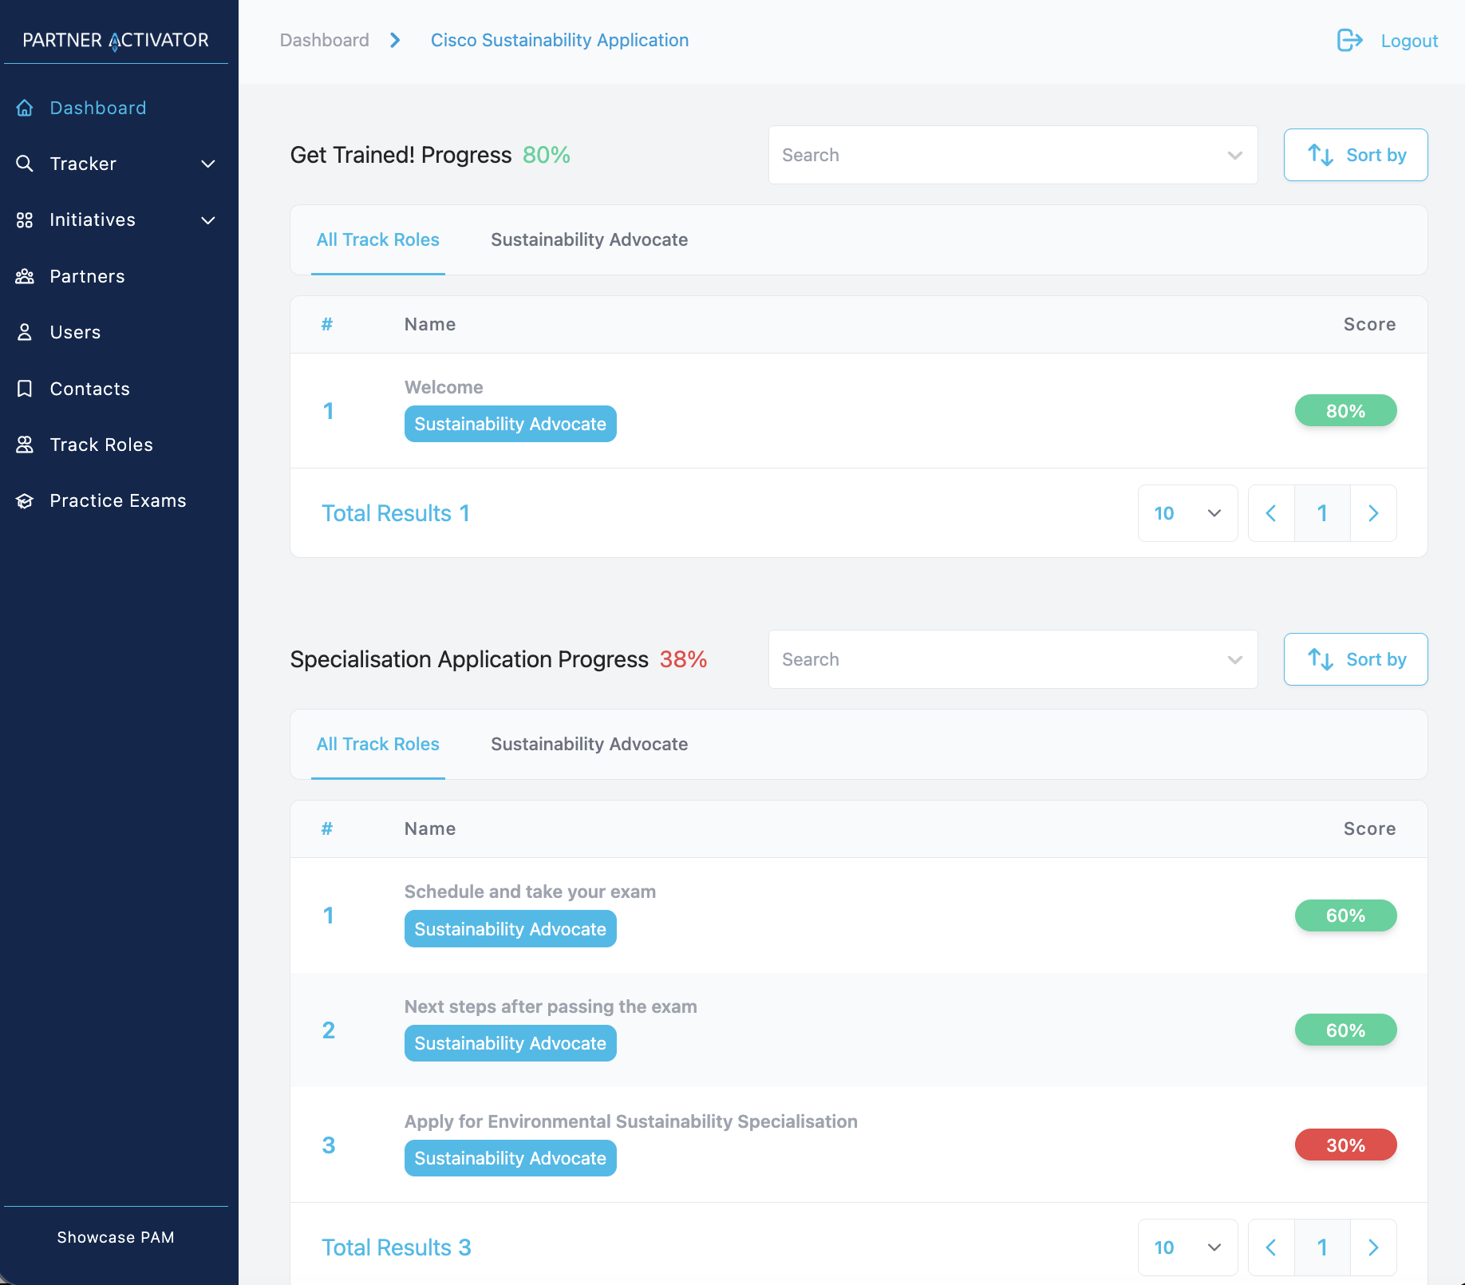Click Sustainability Advocate tag under Schedule exam
This screenshot has height=1285, width=1465.
click(511, 929)
